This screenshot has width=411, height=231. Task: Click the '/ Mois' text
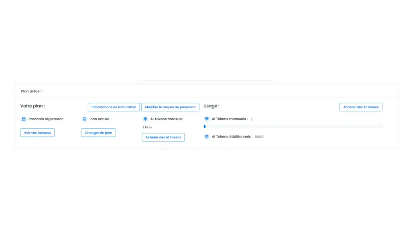147,128
